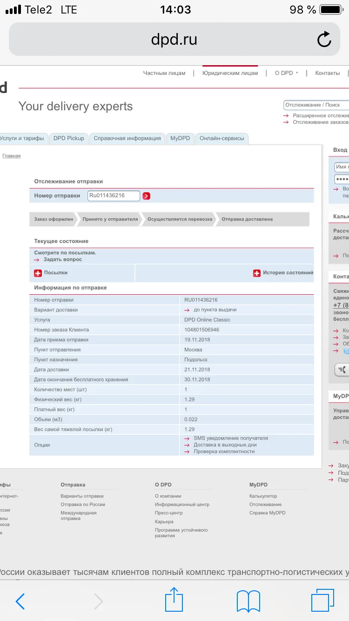Viewport: 349px width, 621px height.
Task: Open Программа устойчивого развития link
Action: click(181, 533)
